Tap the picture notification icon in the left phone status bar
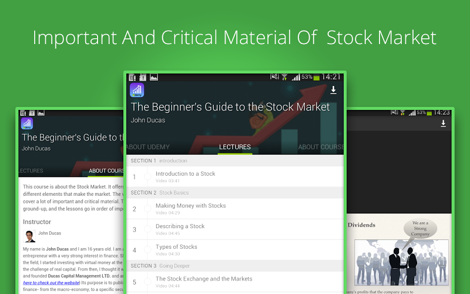Screen dimensions: 470x294 coord(41,113)
